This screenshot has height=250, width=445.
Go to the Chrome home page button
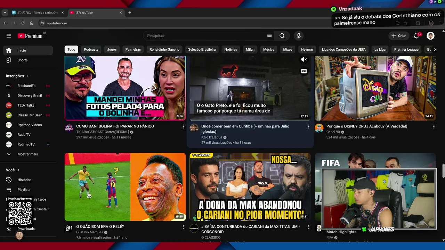tap(32, 23)
